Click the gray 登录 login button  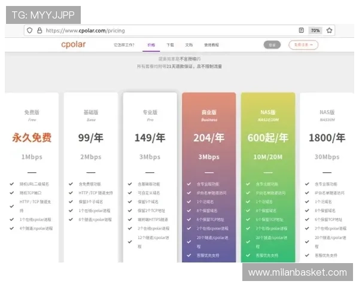272,45
